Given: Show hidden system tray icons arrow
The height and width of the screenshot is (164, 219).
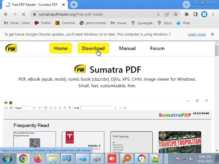Looking at the screenshot, I should coord(172,159).
